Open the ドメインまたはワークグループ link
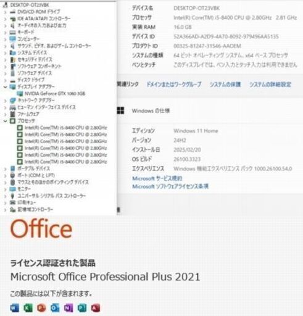 point(174,85)
